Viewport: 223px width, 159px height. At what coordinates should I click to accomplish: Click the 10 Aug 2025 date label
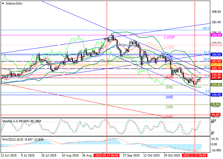[70, 156]
